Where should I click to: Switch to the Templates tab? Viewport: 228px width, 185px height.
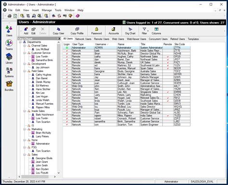[x=193, y=39]
